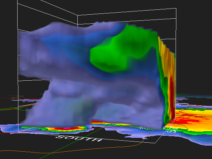Click the rear top corner of the wireframe
Image resolution: width=212 pixels, height=159 pixels.
[77, 15]
